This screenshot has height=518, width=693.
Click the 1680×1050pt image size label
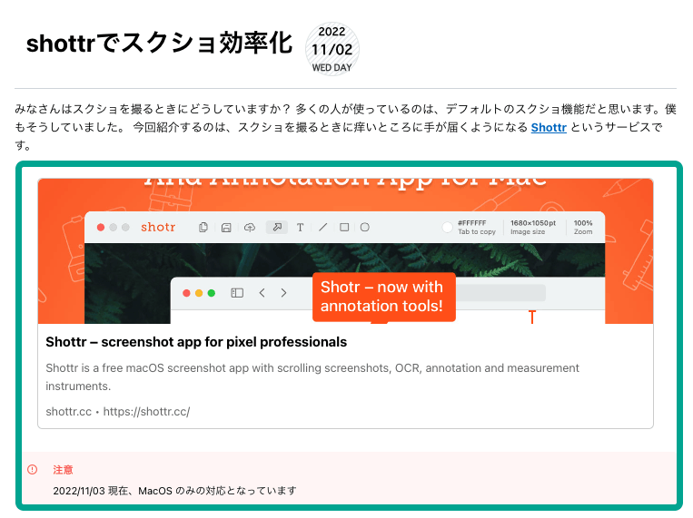point(533,228)
